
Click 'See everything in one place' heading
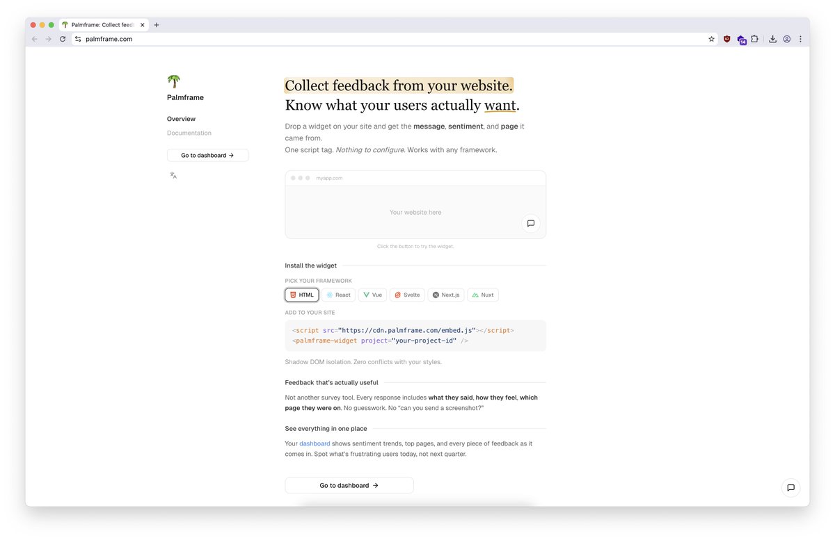pos(326,428)
